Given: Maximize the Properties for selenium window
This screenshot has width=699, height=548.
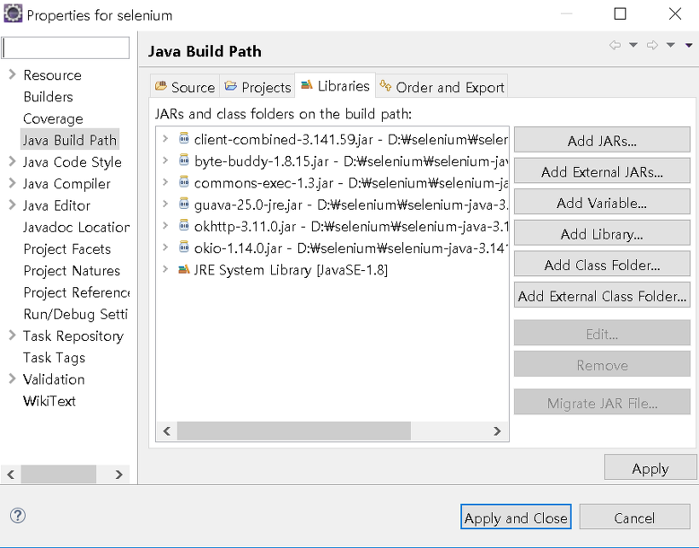Looking at the screenshot, I should pos(620,14).
